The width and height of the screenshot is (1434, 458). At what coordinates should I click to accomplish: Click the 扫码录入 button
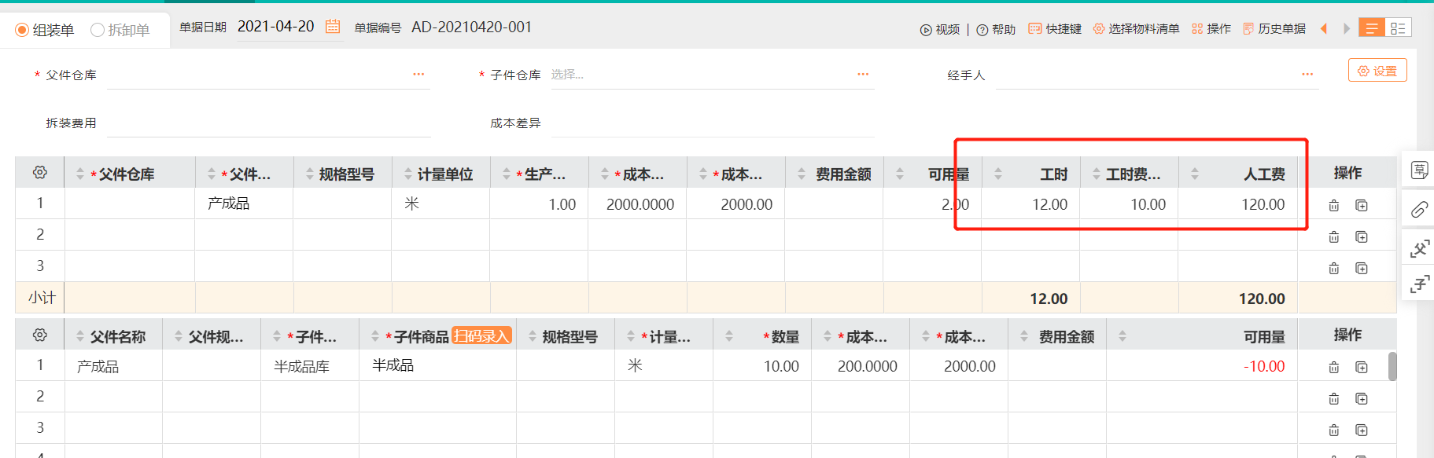point(482,336)
